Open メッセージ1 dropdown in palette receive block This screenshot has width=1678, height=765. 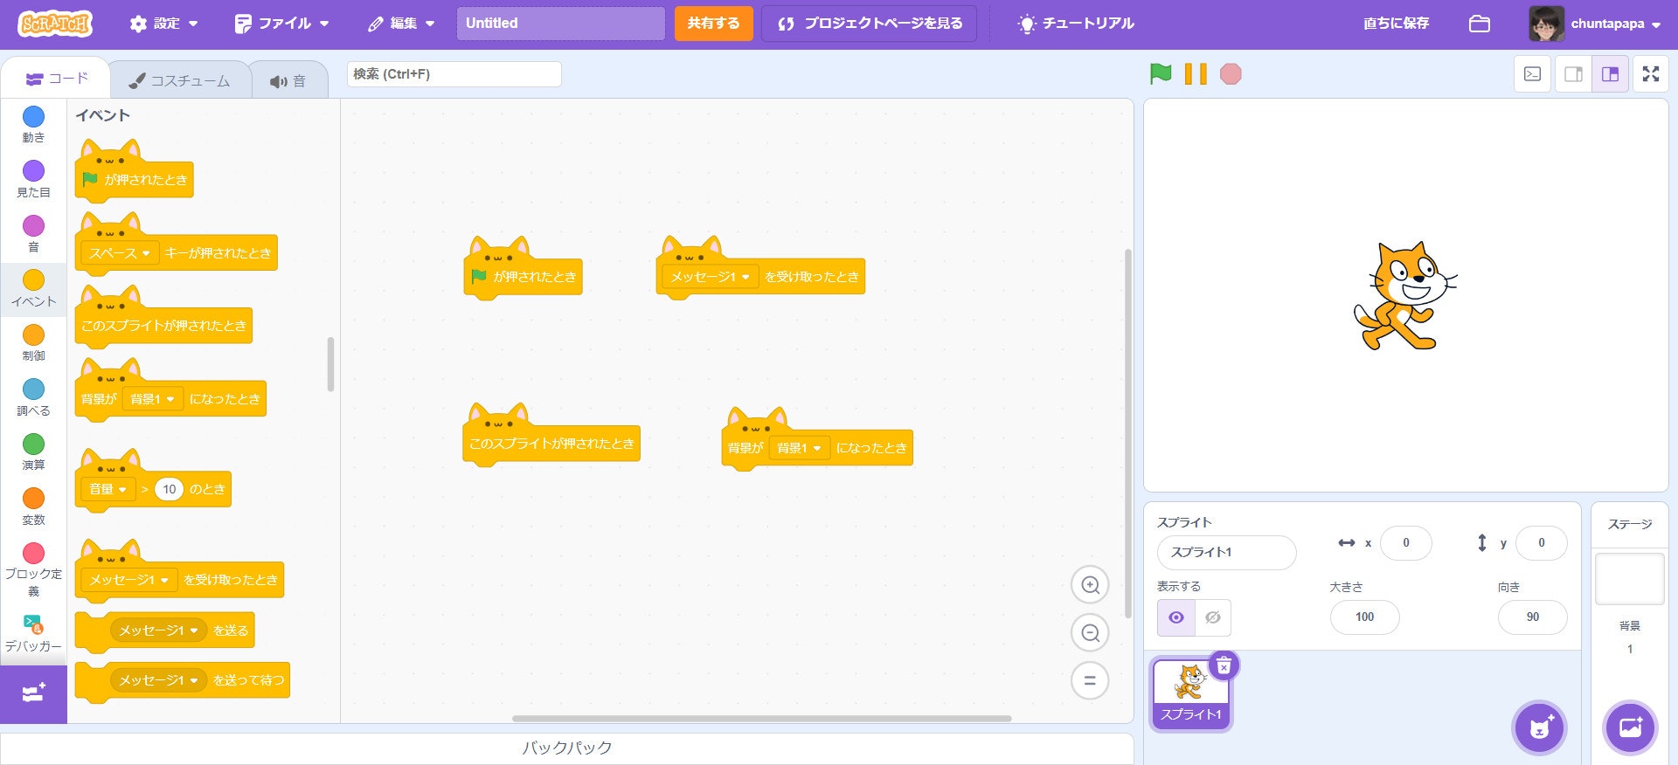tap(129, 580)
